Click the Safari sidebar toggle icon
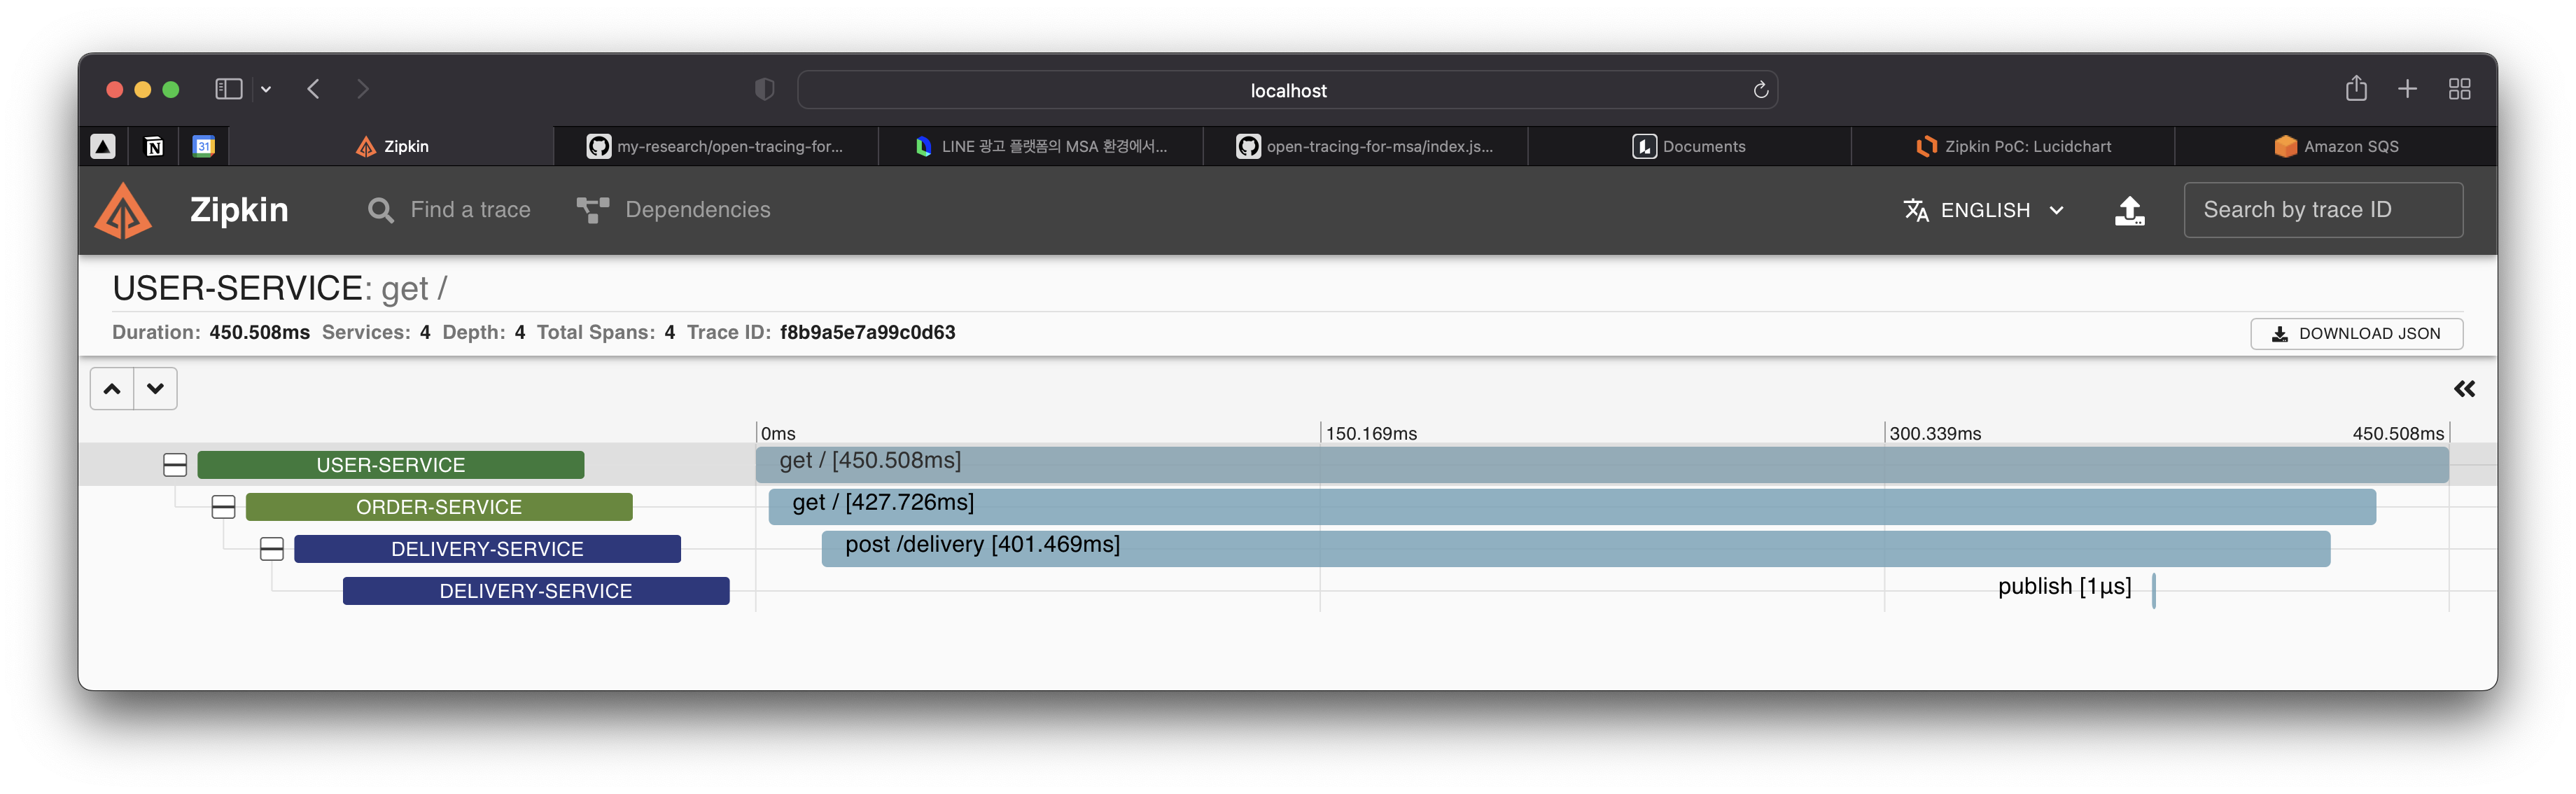Image resolution: width=2576 pixels, height=794 pixels. 229,90
